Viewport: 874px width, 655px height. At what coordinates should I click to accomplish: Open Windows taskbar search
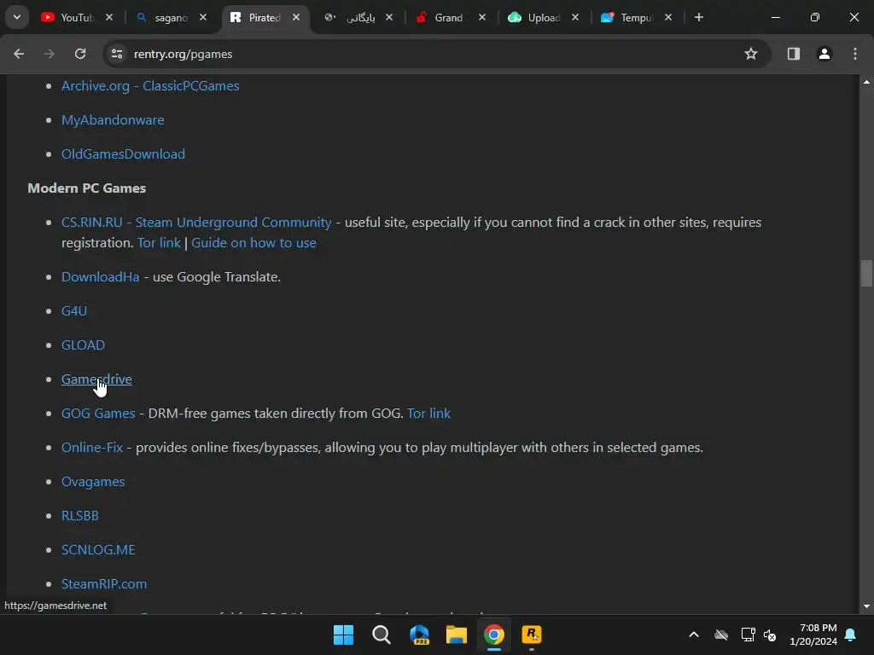pos(382,635)
